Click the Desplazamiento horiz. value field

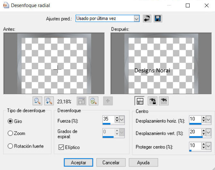click(195, 119)
